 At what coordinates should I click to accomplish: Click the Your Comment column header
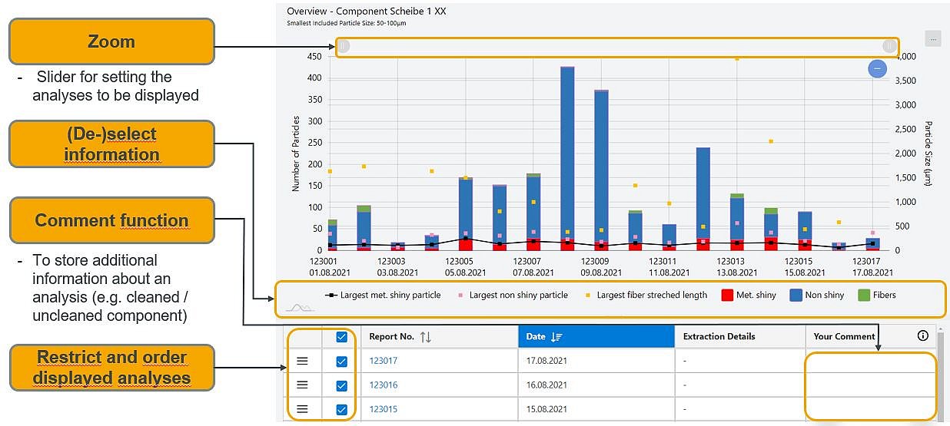pyautogui.click(x=844, y=336)
